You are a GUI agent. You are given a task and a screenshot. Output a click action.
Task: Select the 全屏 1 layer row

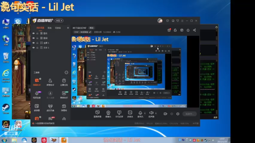tap(51, 43)
